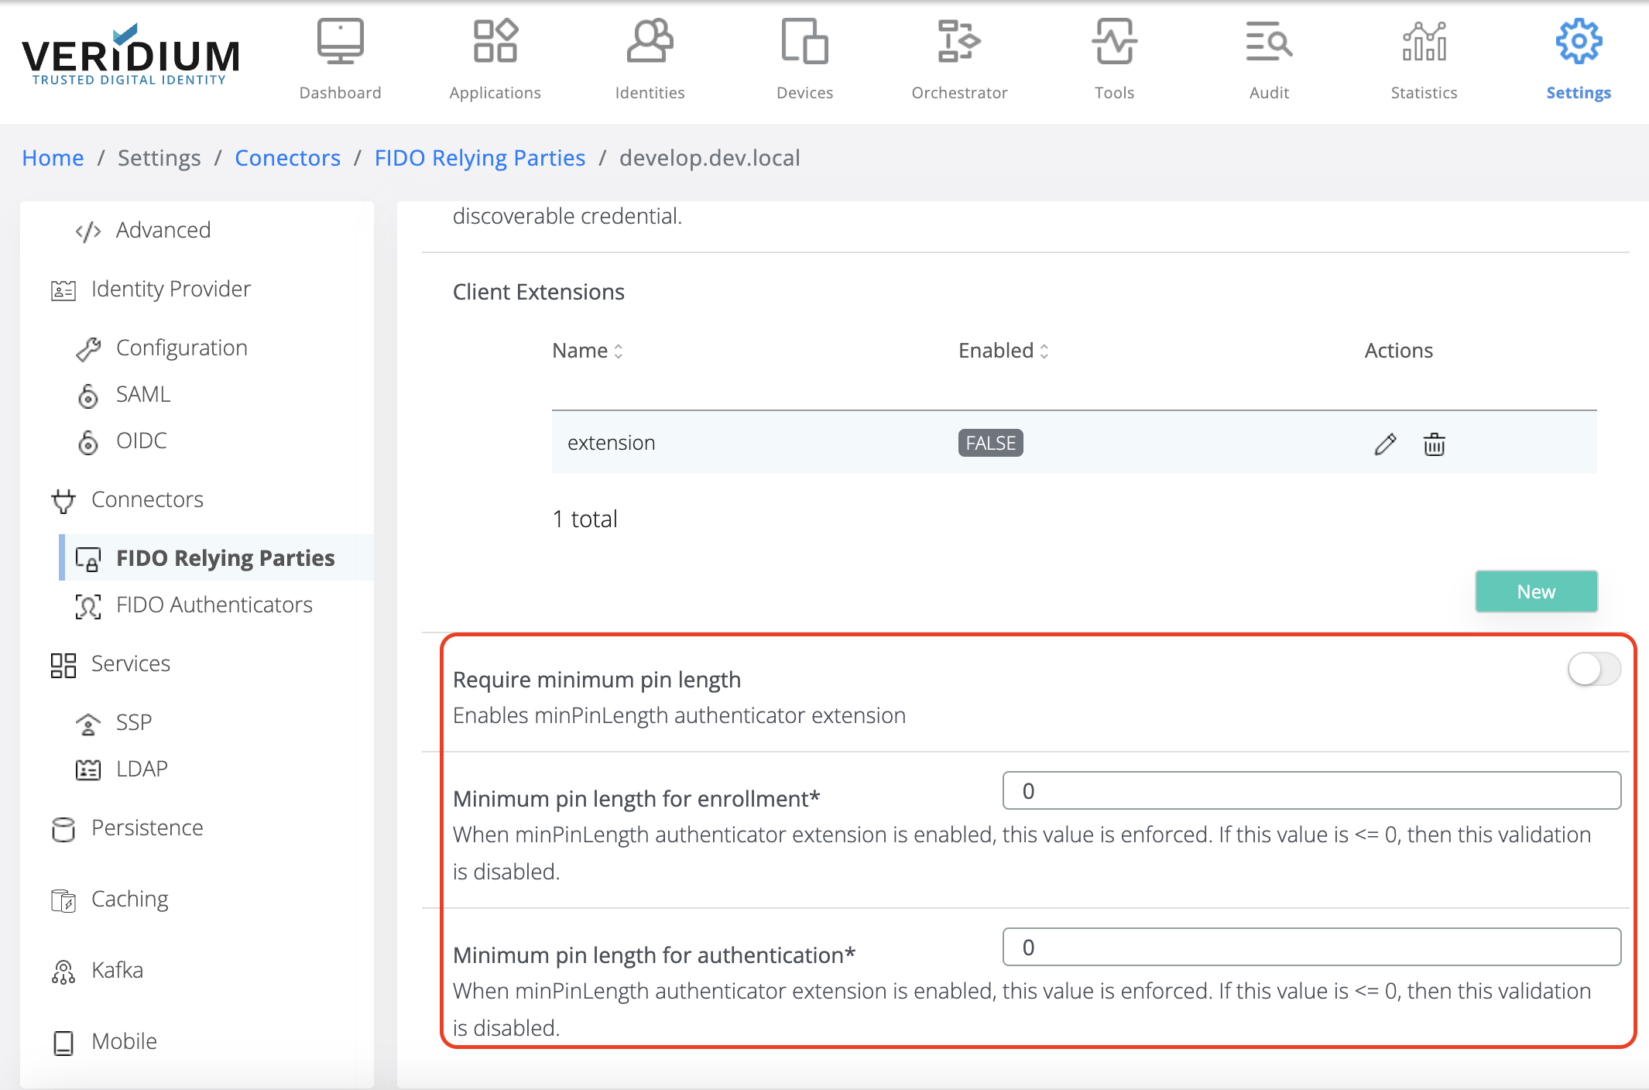Image resolution: width=1649 pixels, height=1090 pixels.
Task: Click the New button to add extension
Action: (1536, 592)
